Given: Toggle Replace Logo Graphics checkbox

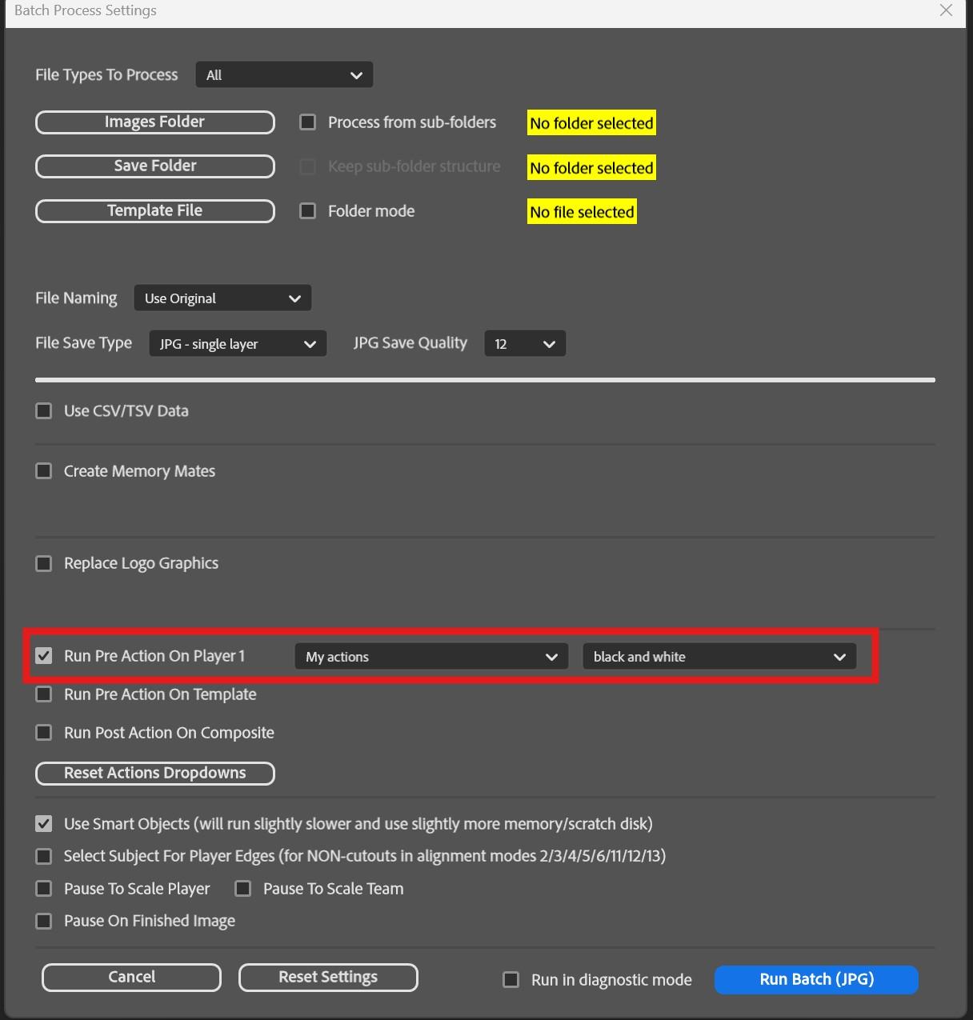Looking at the screenshot, I should coord(44,564).
